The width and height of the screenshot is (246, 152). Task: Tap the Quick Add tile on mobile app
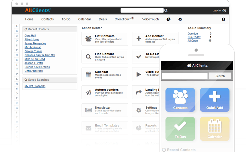(215, 100)
